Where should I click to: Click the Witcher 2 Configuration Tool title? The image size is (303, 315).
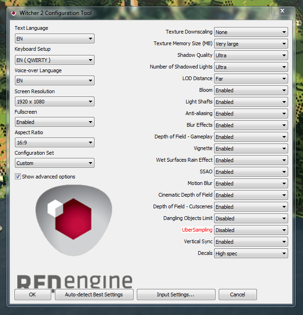pyautogui.click(x=55, y=13)
